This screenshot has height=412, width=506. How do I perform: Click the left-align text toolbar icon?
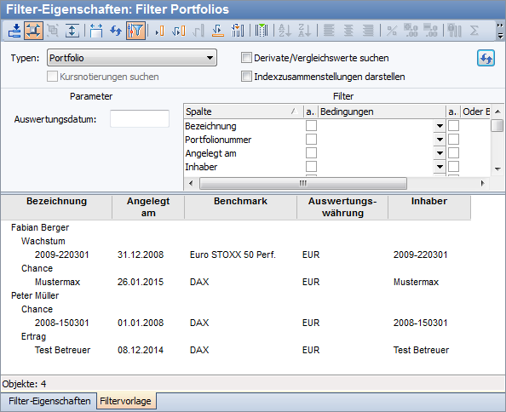click(x=329, y=31)
